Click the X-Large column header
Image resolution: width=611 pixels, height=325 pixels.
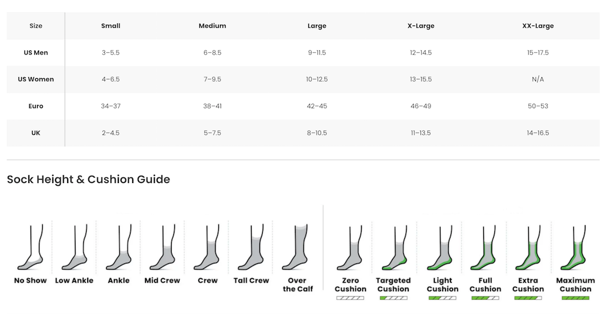point(421,26)
